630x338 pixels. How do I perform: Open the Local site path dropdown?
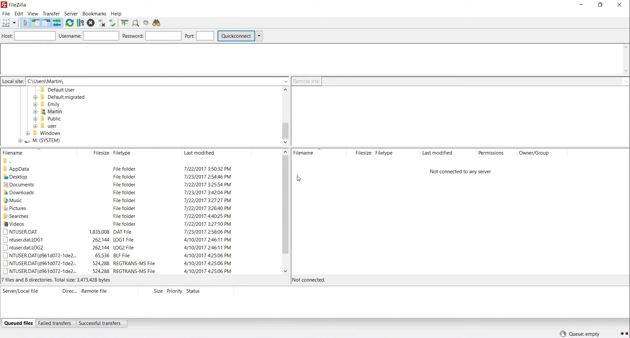click(286, 81)
